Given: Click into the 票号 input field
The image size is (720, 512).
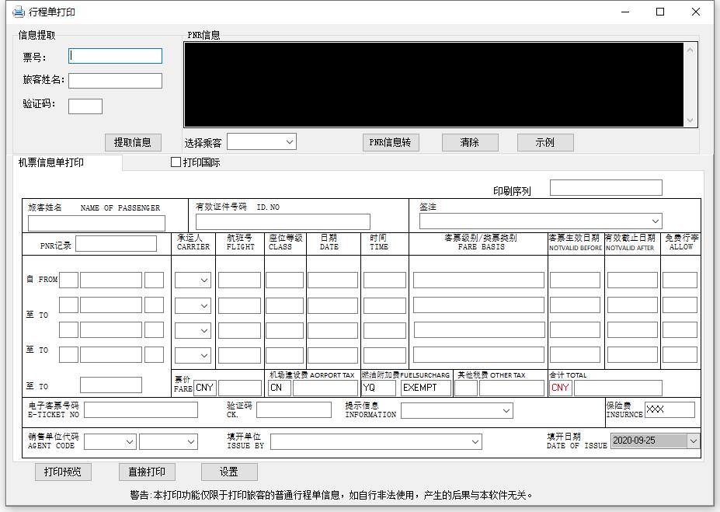Looking at the screenshot, I should (x=115, y=56).
